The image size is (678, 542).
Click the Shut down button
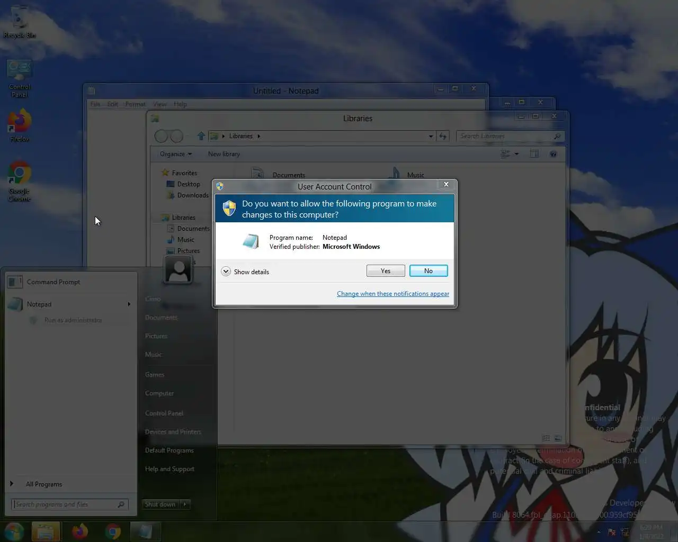[x=160, y=504]
